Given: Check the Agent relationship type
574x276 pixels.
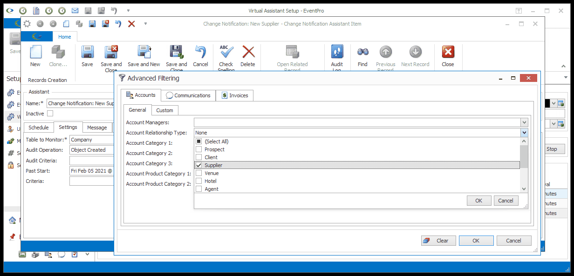Looking at the screenshot, I should [199, 189].
